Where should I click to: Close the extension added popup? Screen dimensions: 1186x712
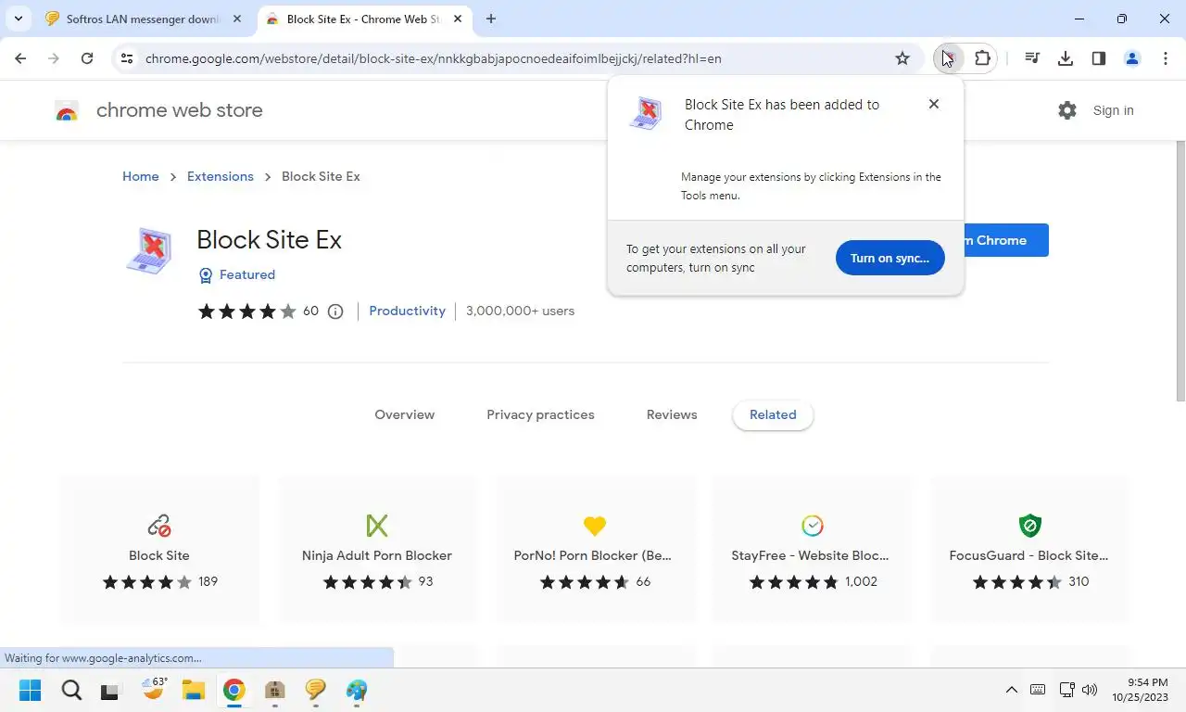[934, 104]
